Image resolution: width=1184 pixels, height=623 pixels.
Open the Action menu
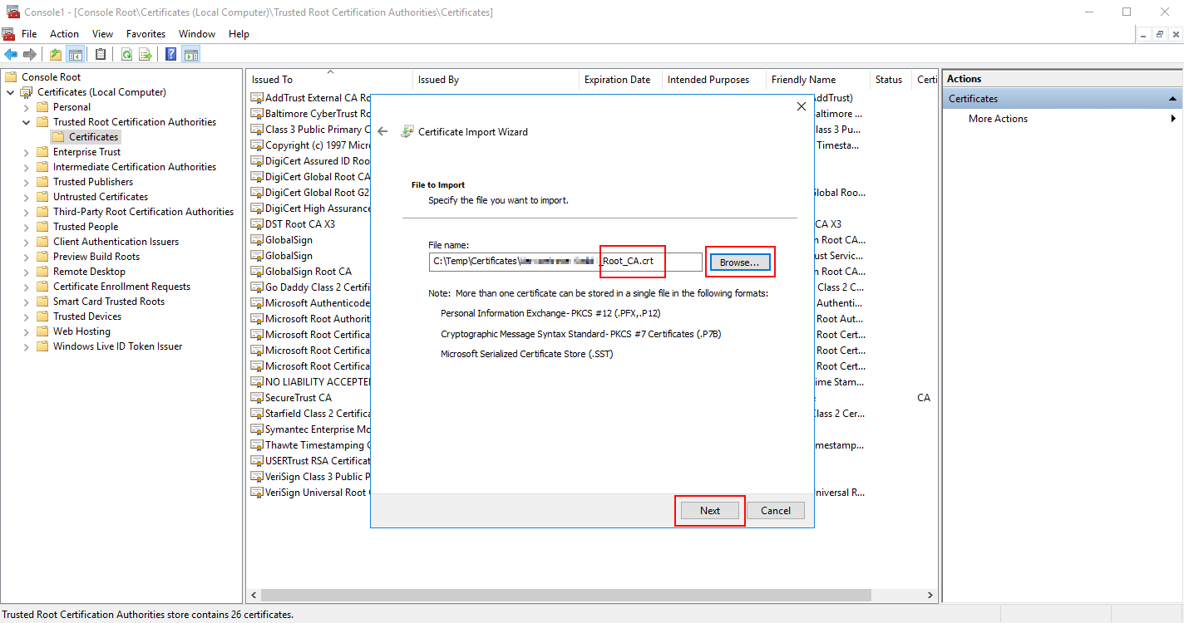tap(64, 33)
